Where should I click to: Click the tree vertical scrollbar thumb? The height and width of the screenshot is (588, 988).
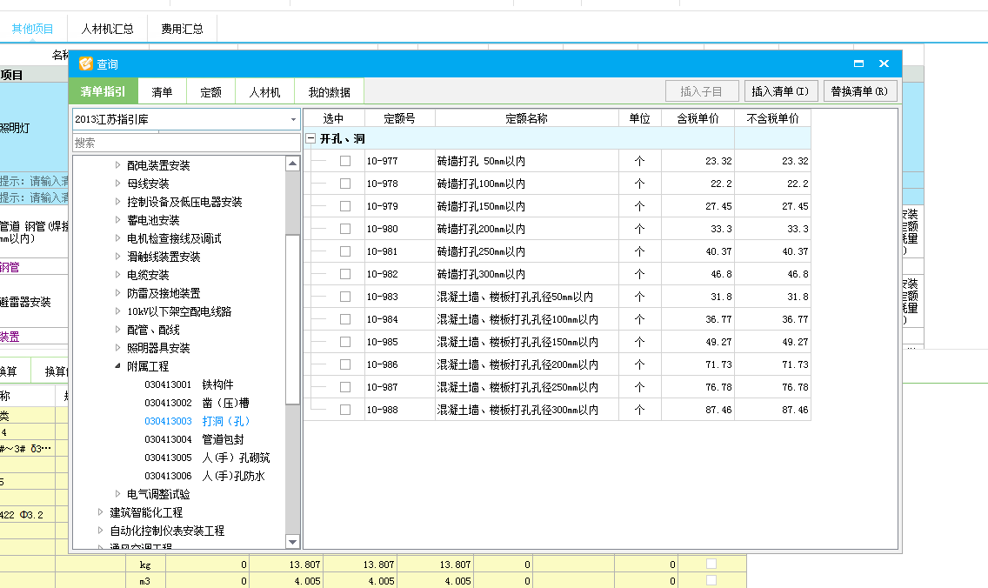click(x=292, y=319)
